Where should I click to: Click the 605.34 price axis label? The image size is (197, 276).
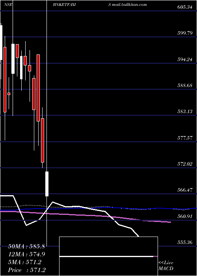pyautogui.click(x=185, y=7)
